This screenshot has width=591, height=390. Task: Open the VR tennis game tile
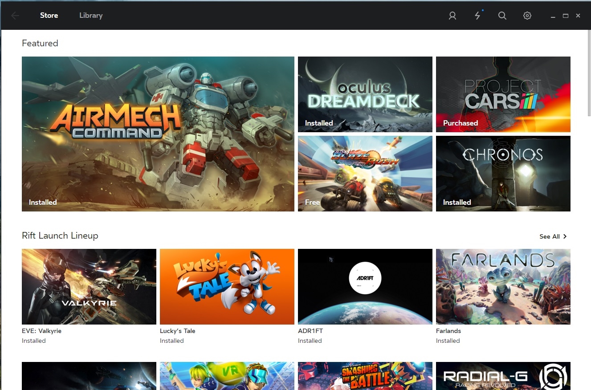tap(227, 376)
